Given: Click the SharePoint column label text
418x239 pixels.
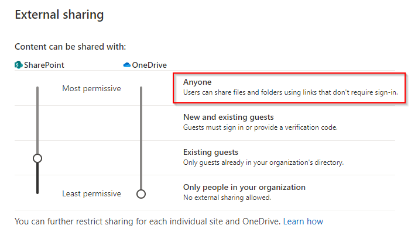Looking at the screenshot, I should (x=44, y=65).
